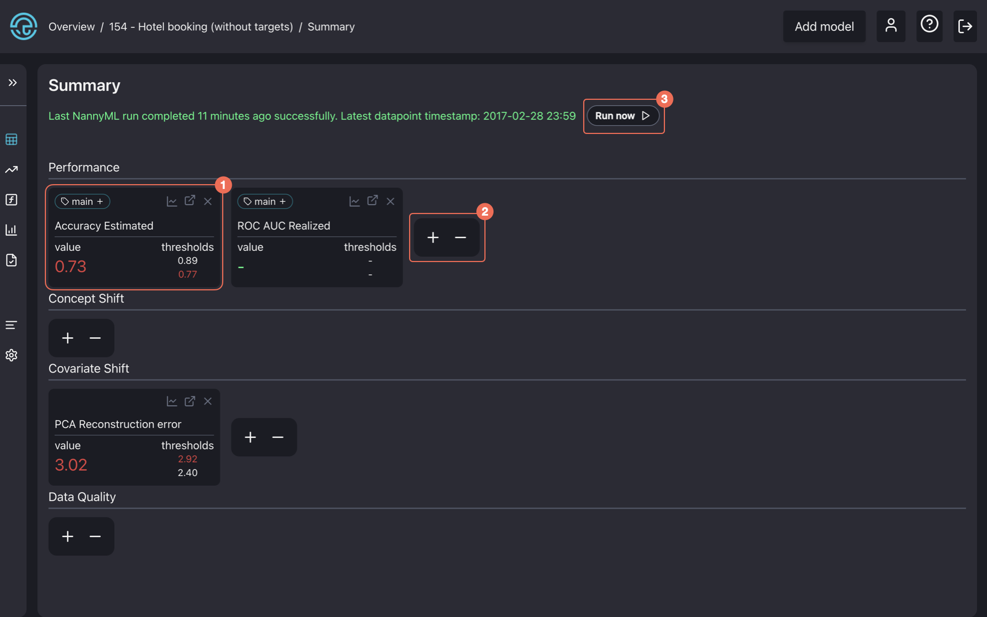Open ROC AUC Realized in external view
The height and width of the screenshot is (617, 987).
coord(372,201)
